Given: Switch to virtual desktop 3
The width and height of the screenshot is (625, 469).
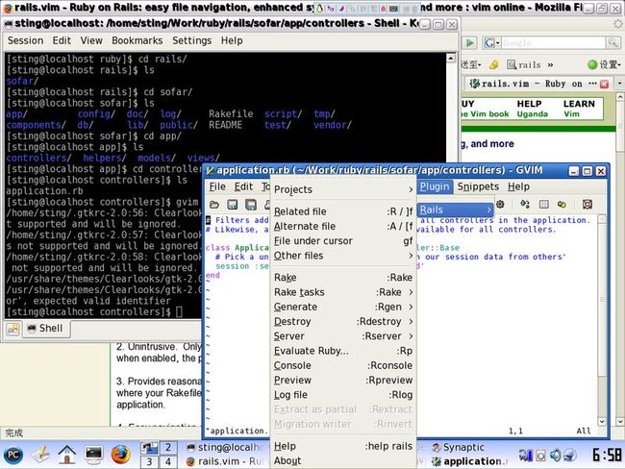Looking at the screenshot, I should click(149, 462).
